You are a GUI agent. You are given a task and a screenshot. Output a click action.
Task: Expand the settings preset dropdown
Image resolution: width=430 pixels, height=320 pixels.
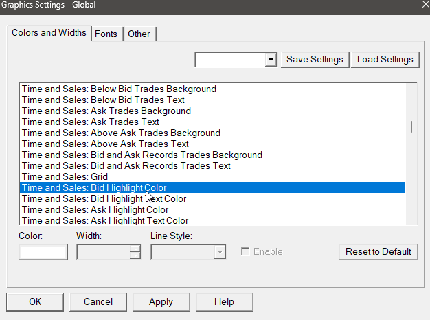click(271, 60)
